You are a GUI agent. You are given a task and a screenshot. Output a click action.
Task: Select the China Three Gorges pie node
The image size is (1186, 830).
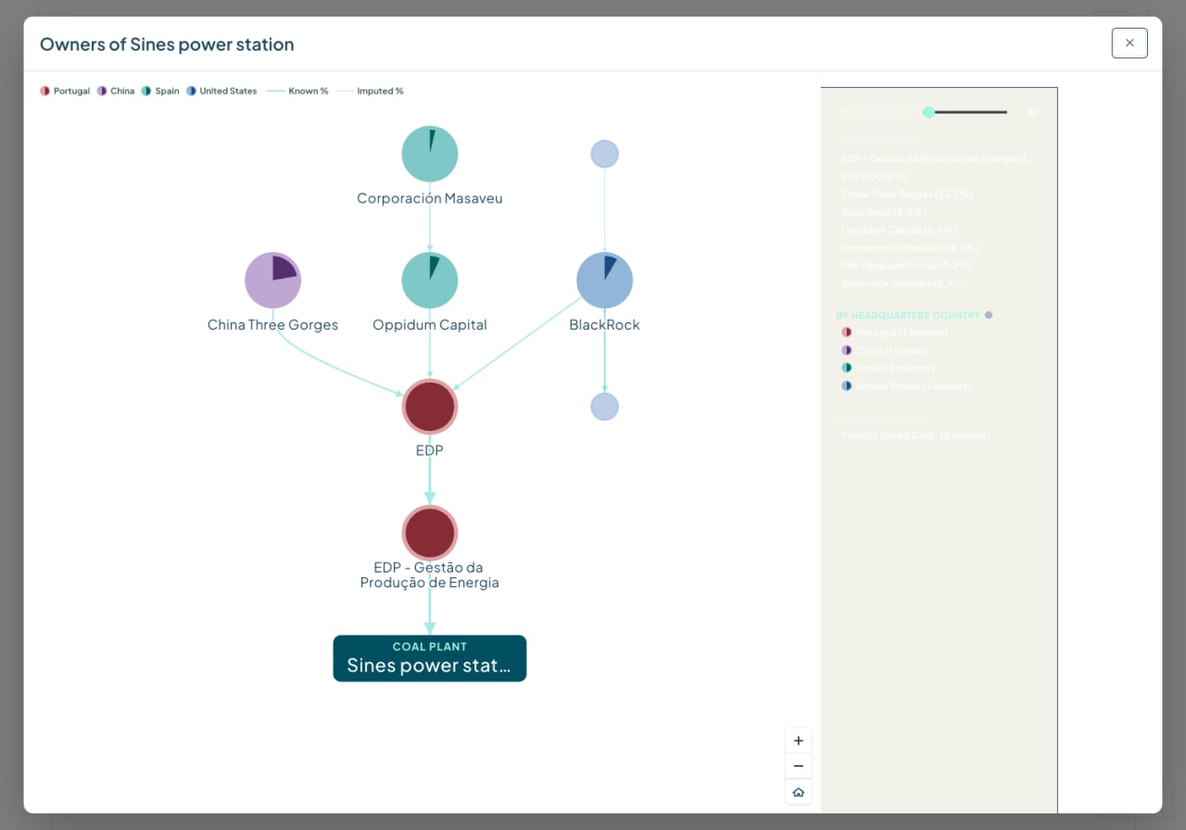click(x=272, y=280)
